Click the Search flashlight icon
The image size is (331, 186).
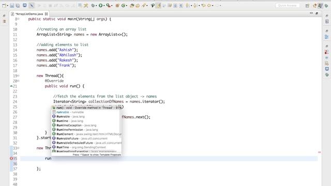coord(144,6)
